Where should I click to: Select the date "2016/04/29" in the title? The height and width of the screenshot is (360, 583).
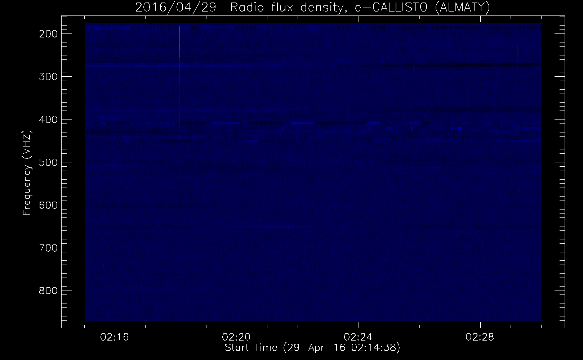(175, 8)
